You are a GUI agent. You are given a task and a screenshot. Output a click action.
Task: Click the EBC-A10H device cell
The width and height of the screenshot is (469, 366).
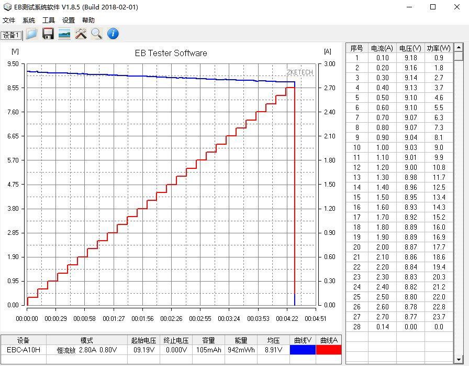pyautogui.click(x=24, y=350)
